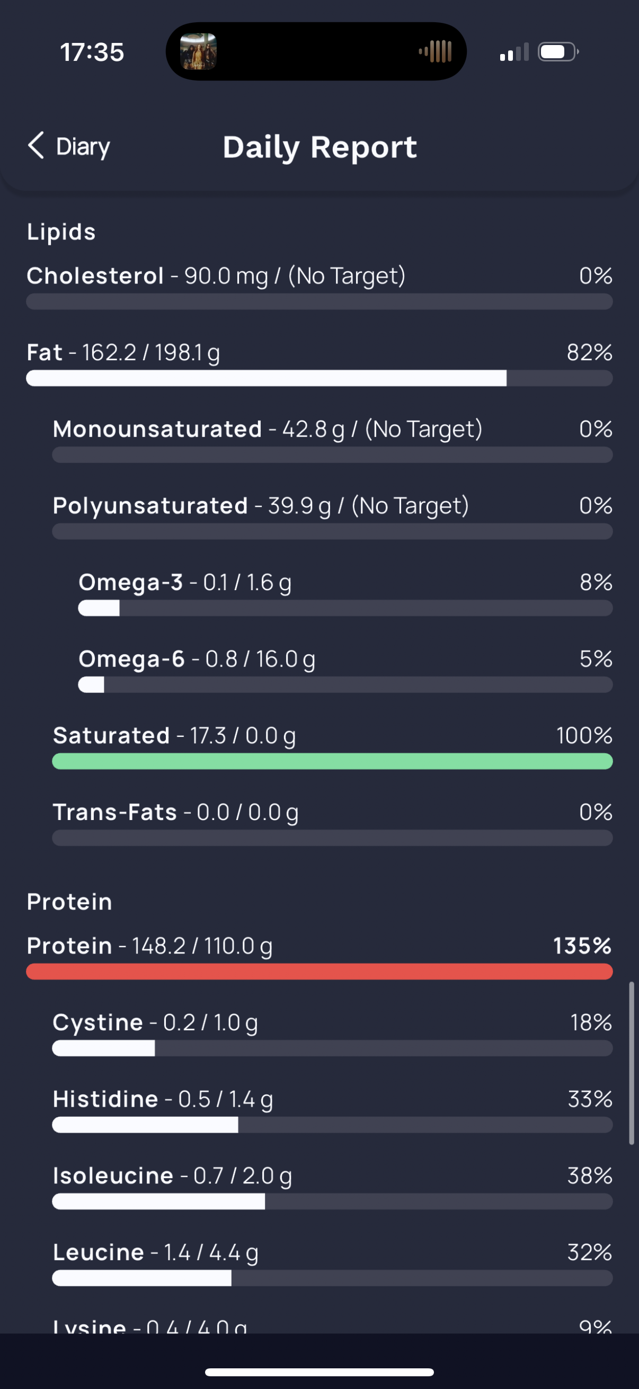Tap the home indicator bar
This screenshot has height=1389, width=639.
click(319, 1372)
